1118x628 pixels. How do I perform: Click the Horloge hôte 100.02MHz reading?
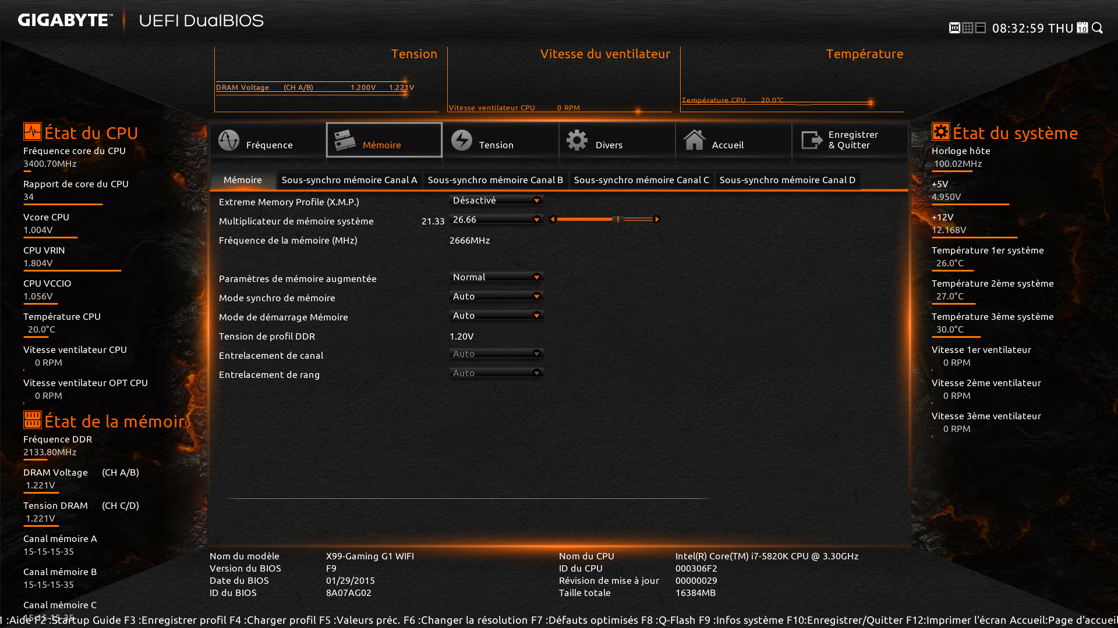click(x=958, y=164)
